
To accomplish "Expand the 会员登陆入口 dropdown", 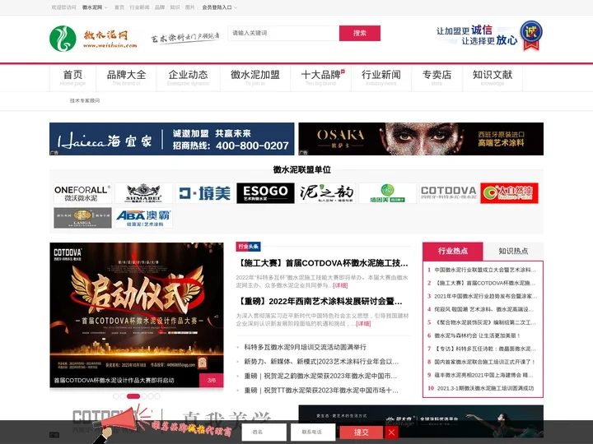I will tap(220, 7).
